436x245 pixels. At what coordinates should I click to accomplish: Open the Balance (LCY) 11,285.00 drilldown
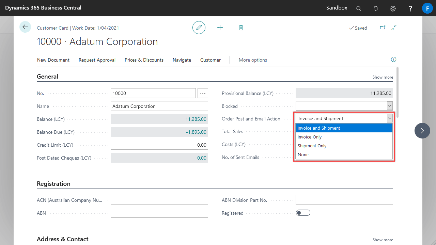tap(196, 119)
